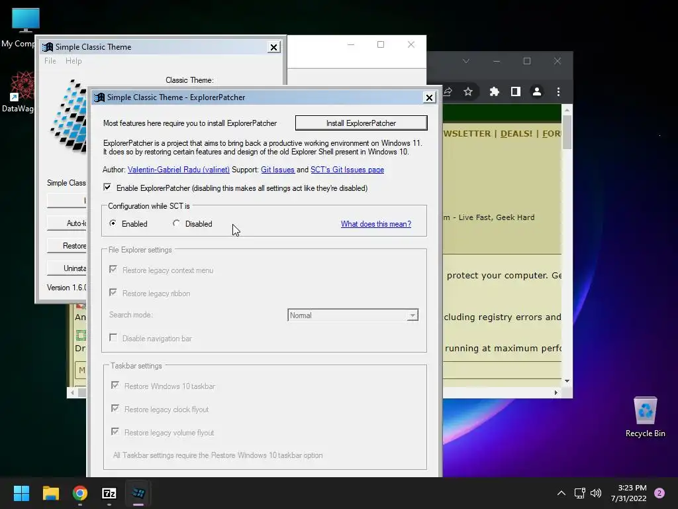
Task: Open the taskbar clock and date
Action: pyautogui.click(x=629, y=493)
